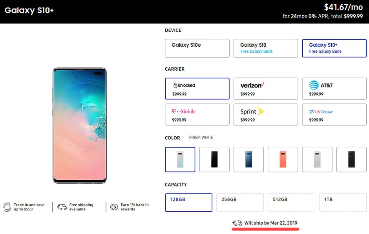Select the Verizon carrier option
Image resolution: width=369 pixels, height=234 pixels.
[x=266, y=88]
